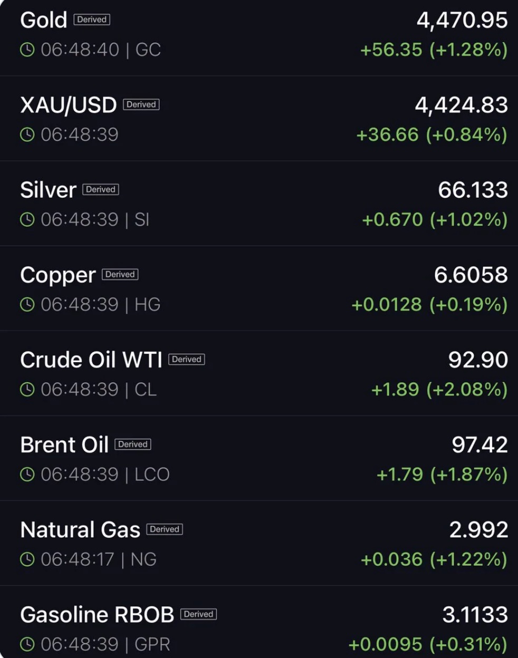Screen dimensions: 518x658
Task: Click the Derived badge next to Gold
Action: tap(92, 20)
